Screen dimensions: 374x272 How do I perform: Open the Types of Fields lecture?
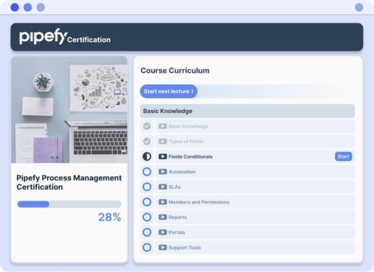(255, 141)
